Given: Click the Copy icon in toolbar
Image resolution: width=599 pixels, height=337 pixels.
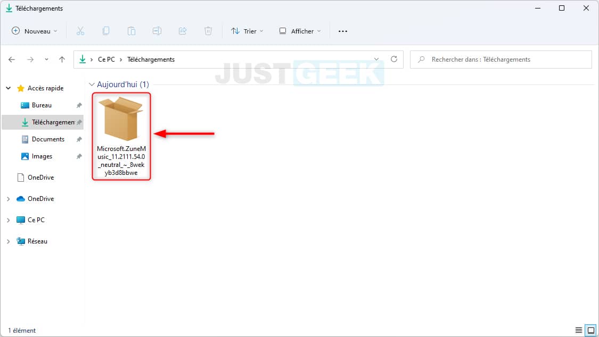Looking at the screenshot, I should coord(106,31).
